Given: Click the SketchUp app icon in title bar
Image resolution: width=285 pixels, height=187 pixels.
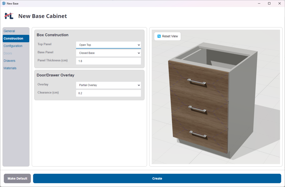Looking at the screenshot, I should pos(4,3).
